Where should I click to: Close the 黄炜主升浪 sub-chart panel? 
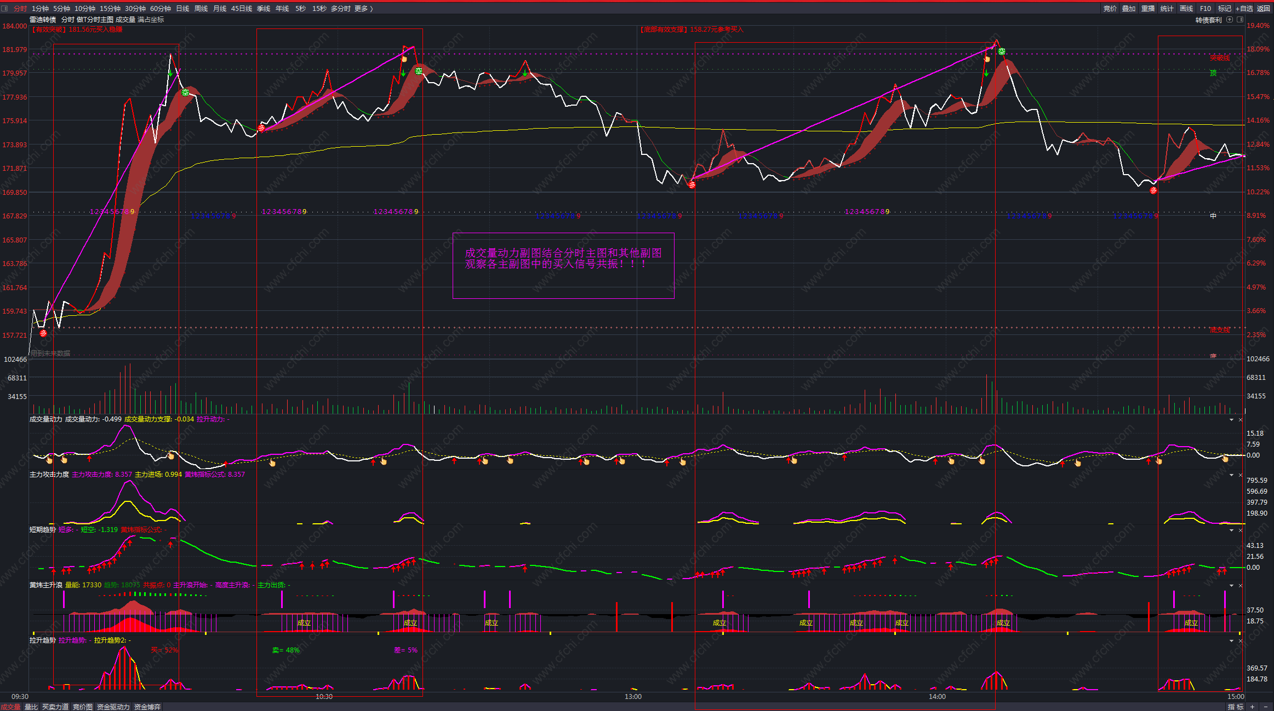(x=1241, y=586)
